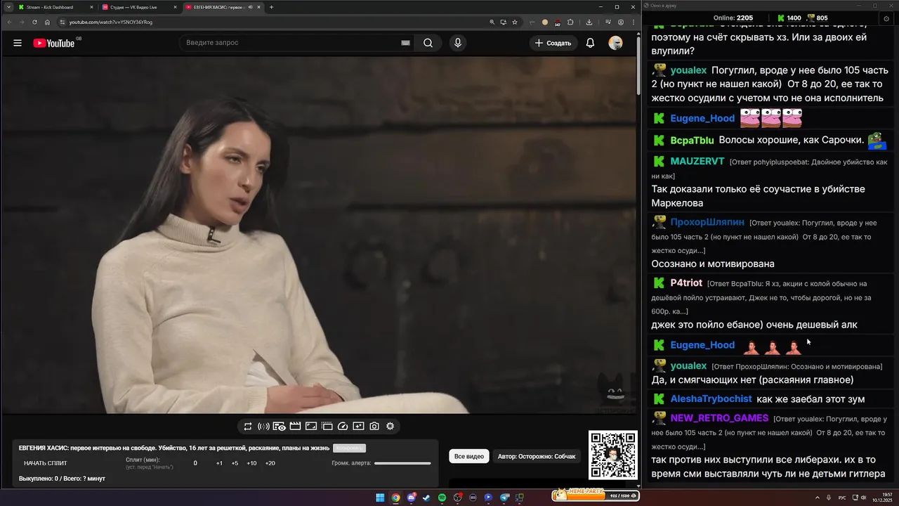Click the chat message Осознано и мотивирована
Image resolution: width=899 pixels, height=506 pixels.
pyautogui.click(x=713, y=264)
